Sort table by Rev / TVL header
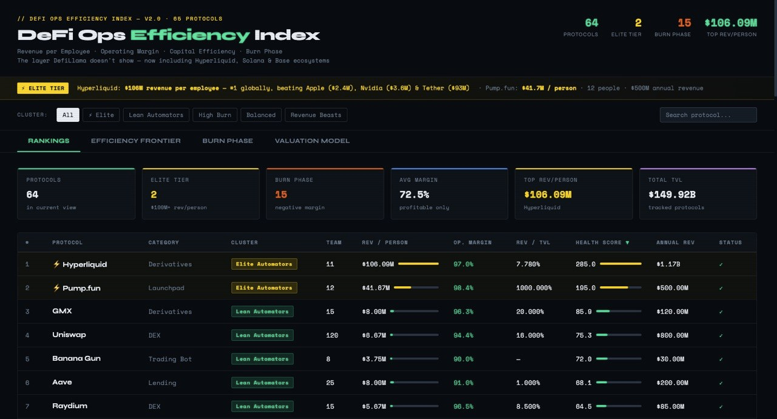This screenshot has width=777, height=419. pos(533,243)
